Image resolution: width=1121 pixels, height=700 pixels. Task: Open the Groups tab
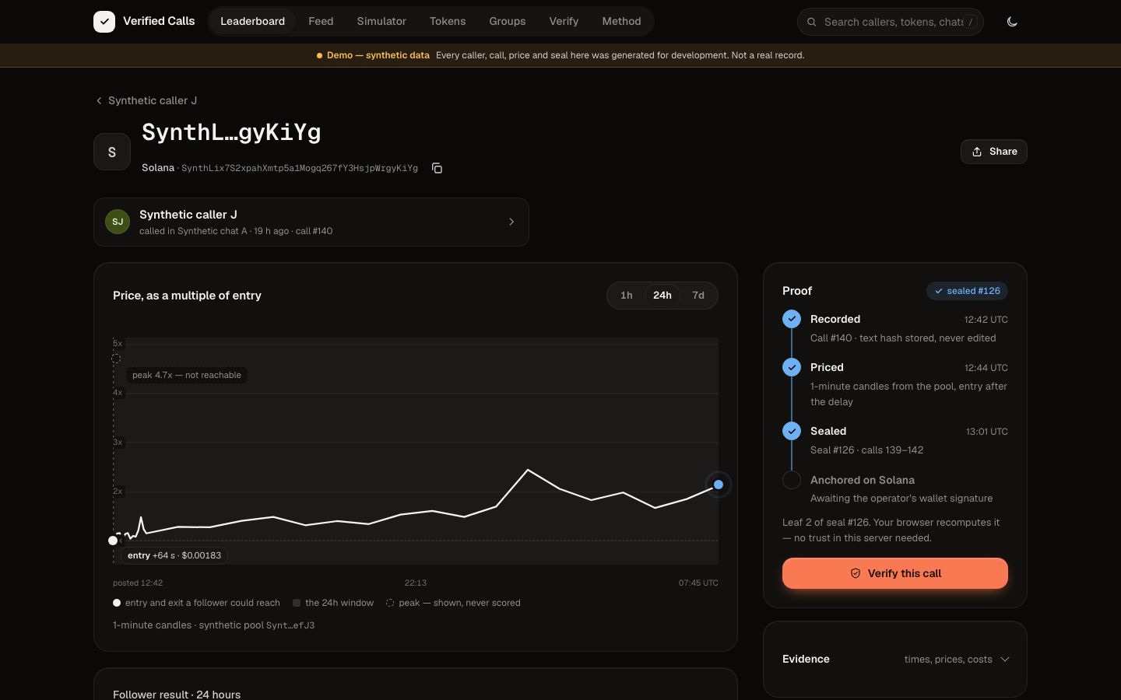click(508, 21)
